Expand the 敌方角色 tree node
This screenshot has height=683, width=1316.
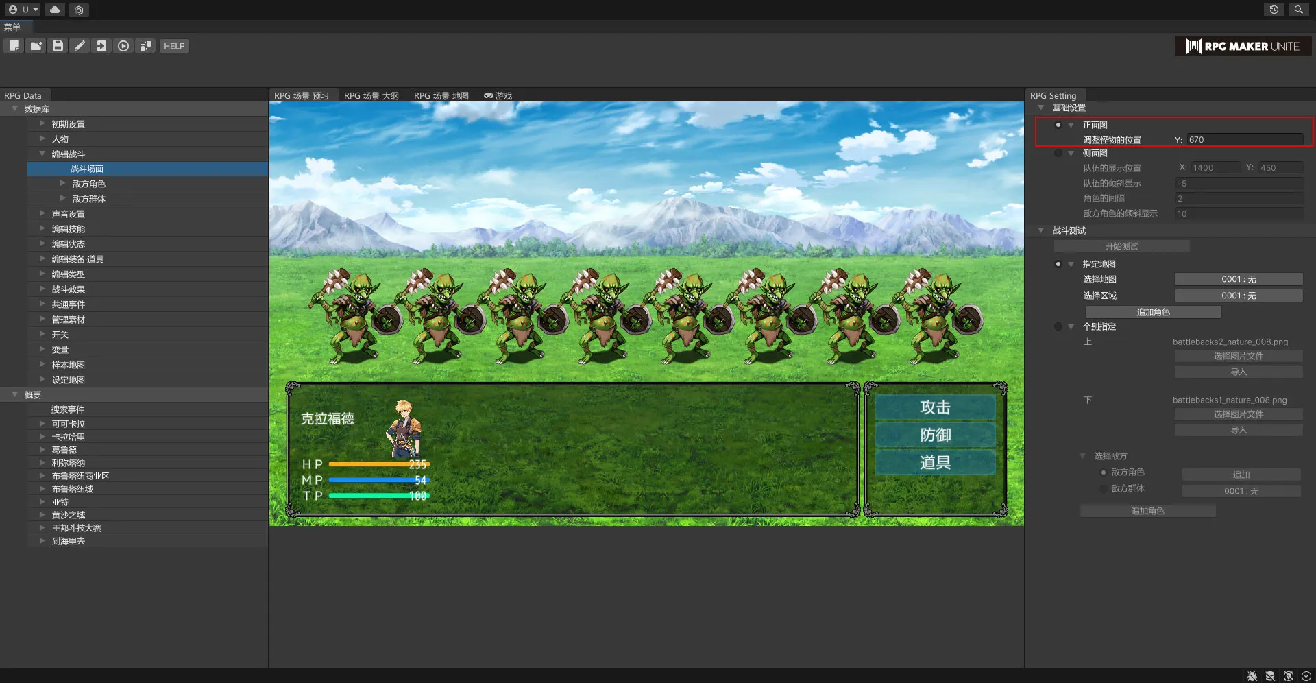63,184
